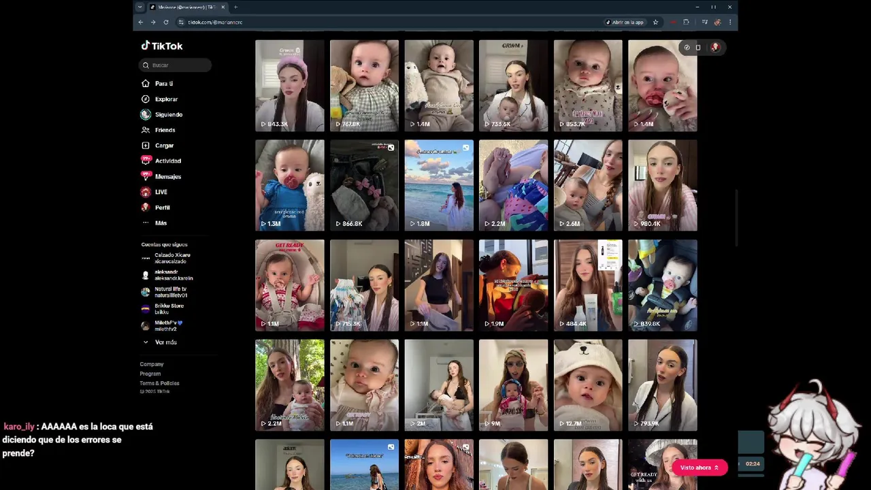Go forward in the browser
Screen dimensions: 871x490
[153, 22]
